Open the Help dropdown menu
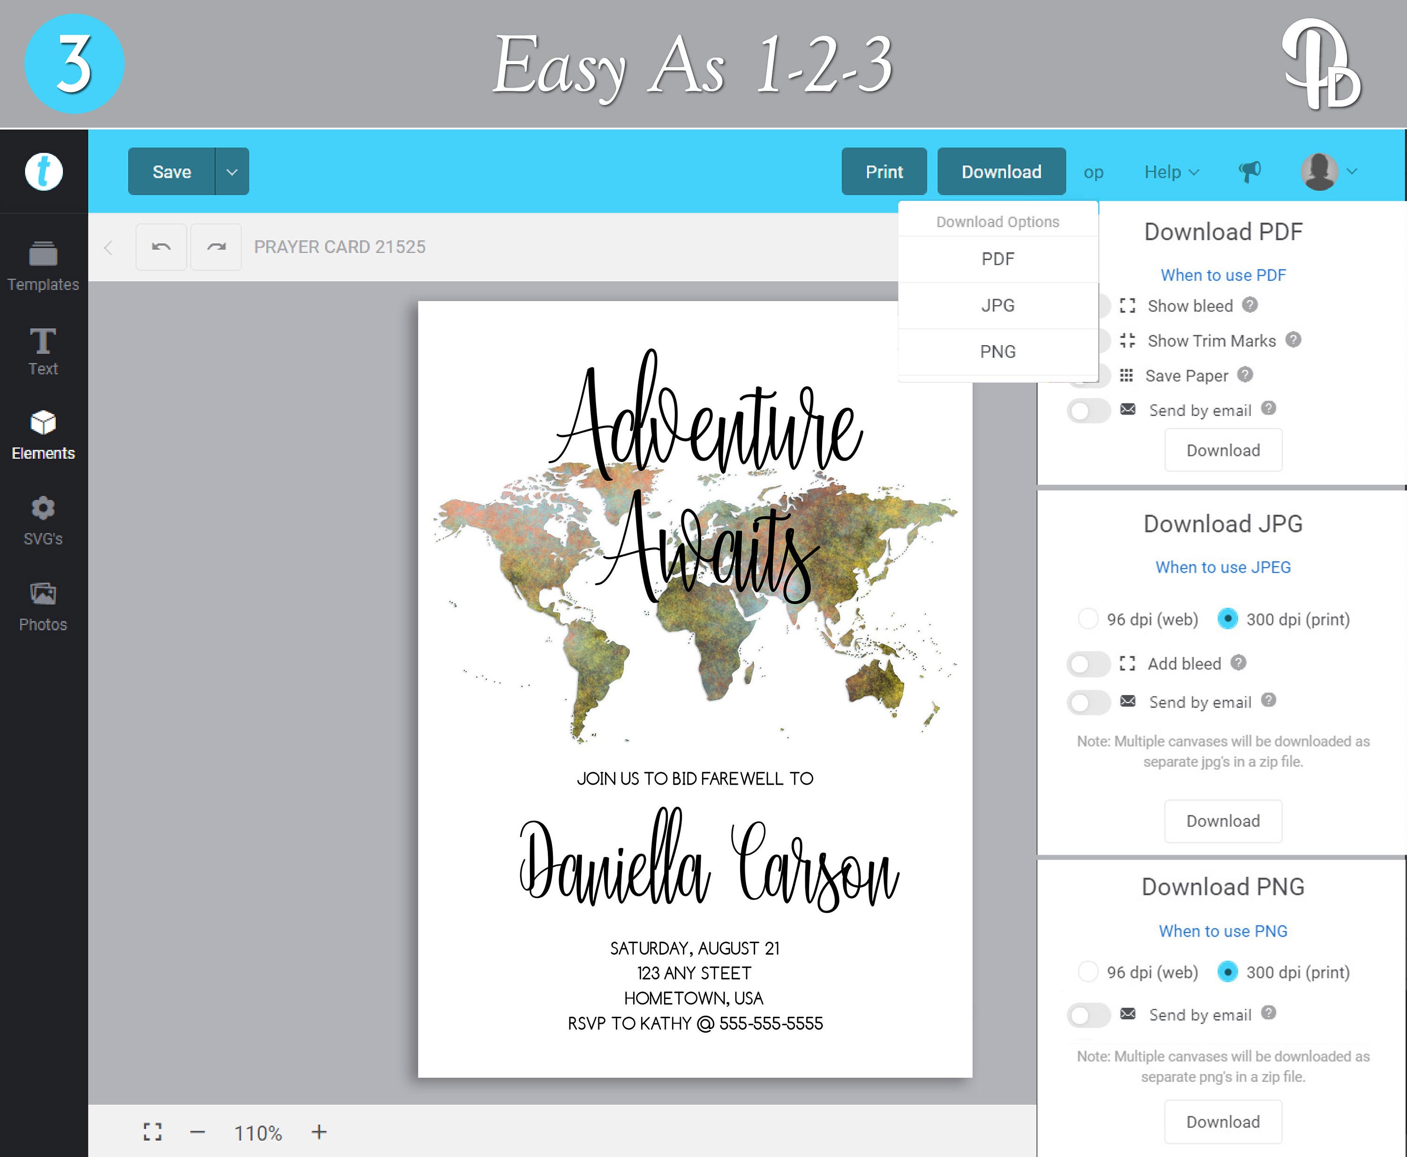This screenshot has height=1157, width=1407. coord(1172,172)
